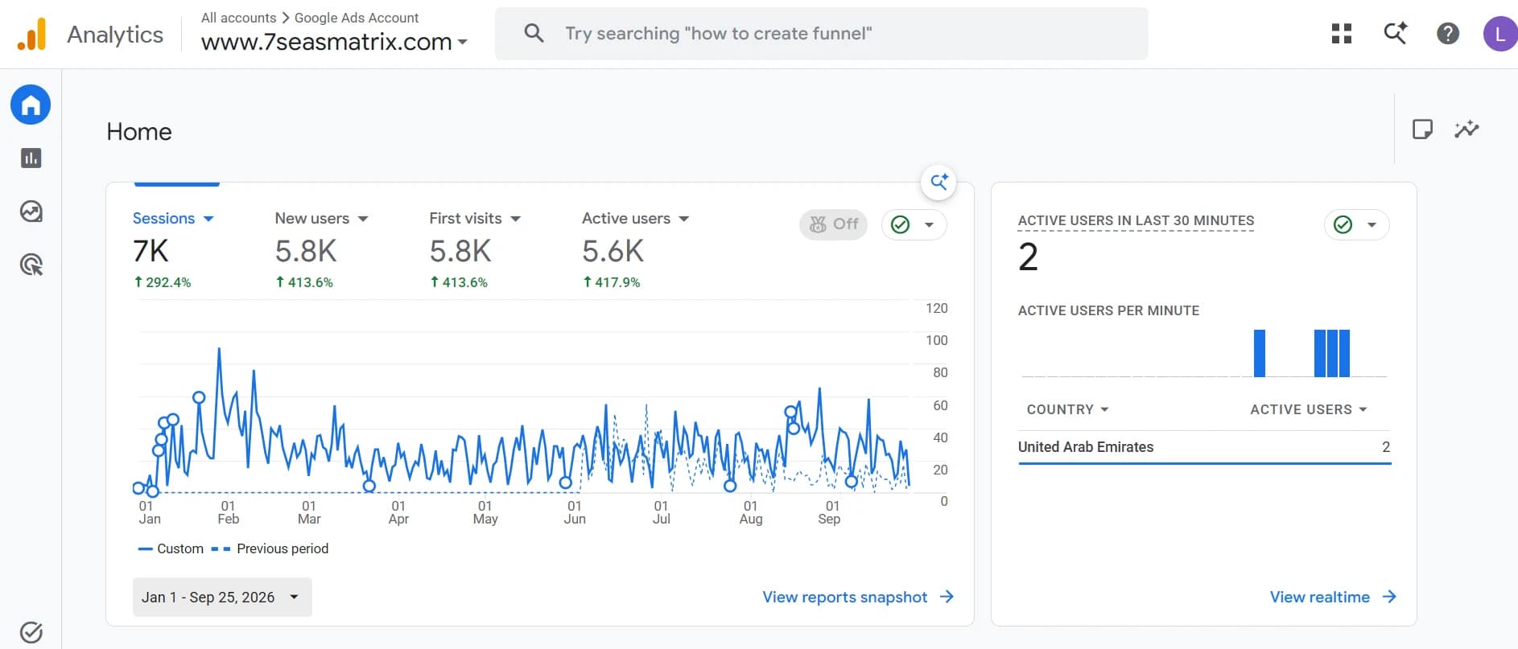
Task: Open the Insights trend sparkle icon
Action: [1466, 129]
